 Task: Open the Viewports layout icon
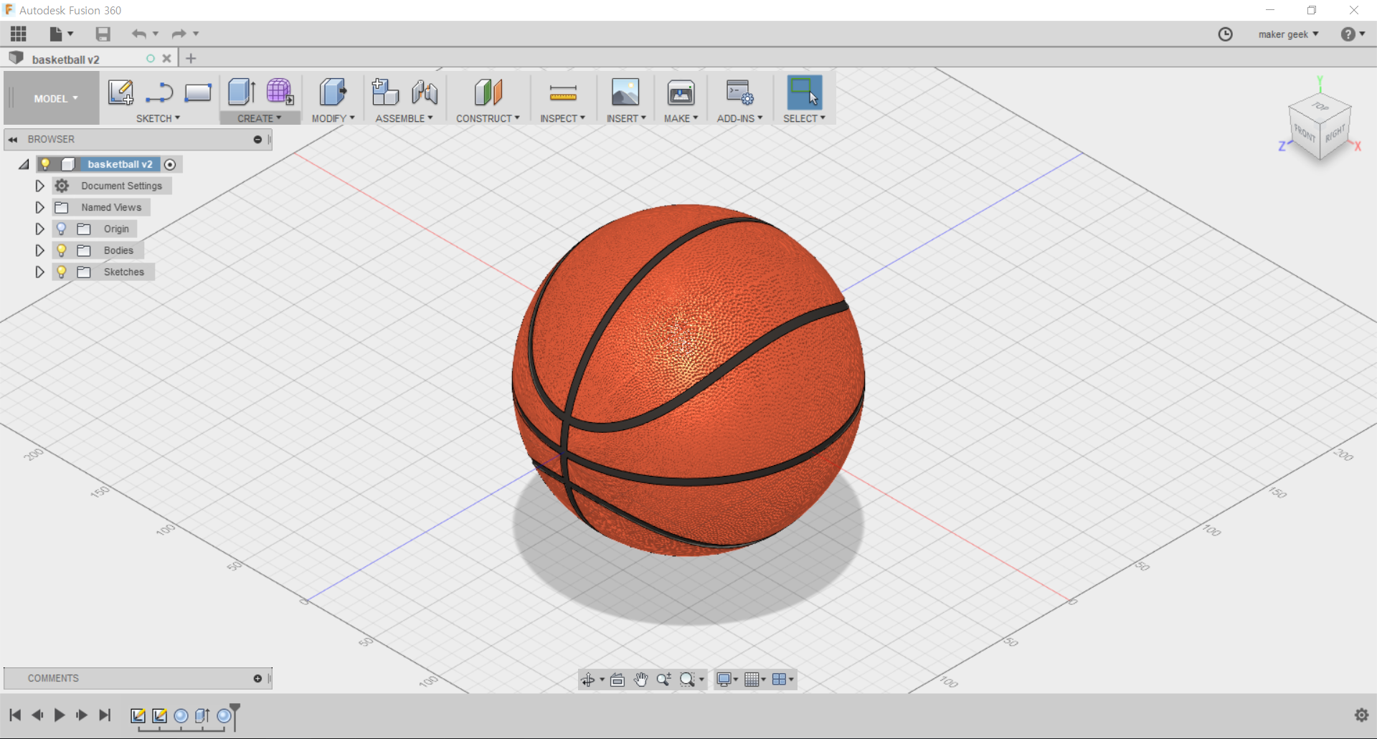point(779,680)
